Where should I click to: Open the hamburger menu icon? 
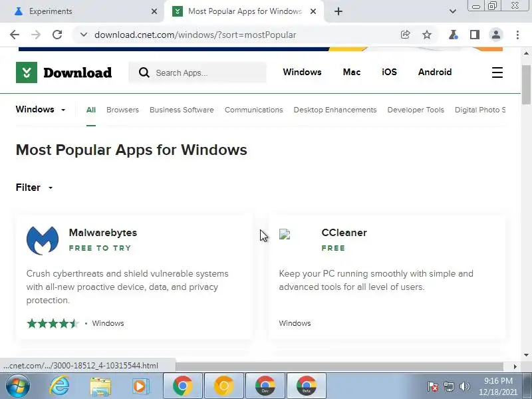[x=497, y=72]
